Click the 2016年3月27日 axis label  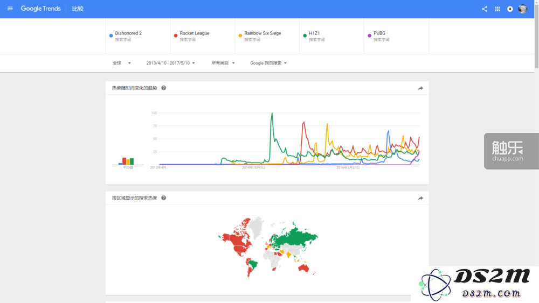(348, 167)
